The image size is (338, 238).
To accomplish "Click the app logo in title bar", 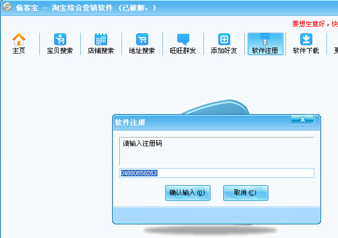I will pyautogui.click(x=7, y=7).
